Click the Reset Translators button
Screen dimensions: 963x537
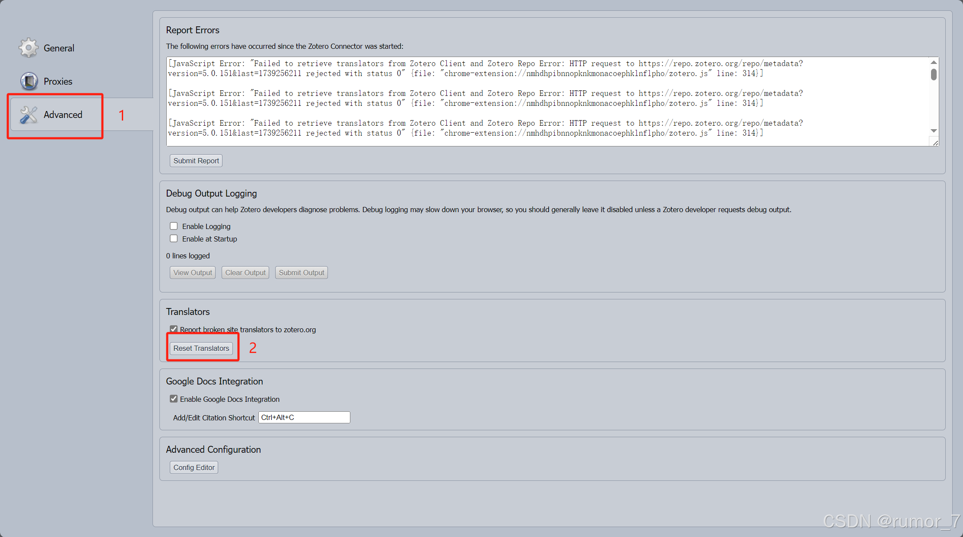click(x=201, y=348)
